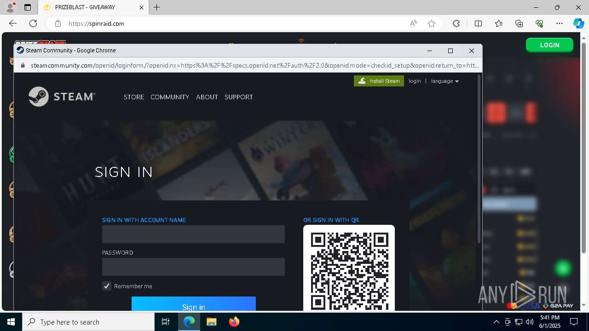Click the Edge profile icon
Image resolution: width=589 pixels, height=331 pixels.
10,7
